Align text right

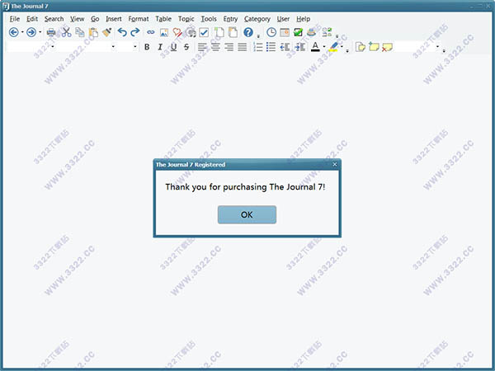click(x=229, y=47)
